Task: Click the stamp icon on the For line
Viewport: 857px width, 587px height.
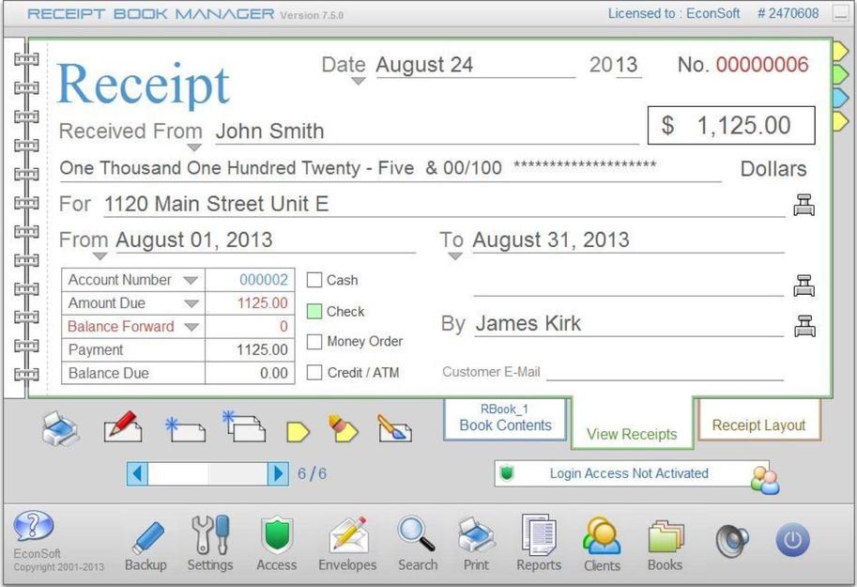Action: point(804,205)
